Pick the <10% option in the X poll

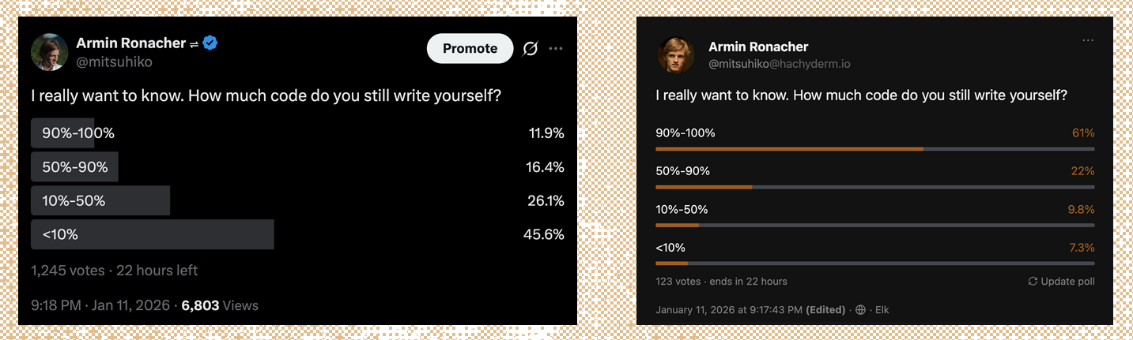click(152, 234)
